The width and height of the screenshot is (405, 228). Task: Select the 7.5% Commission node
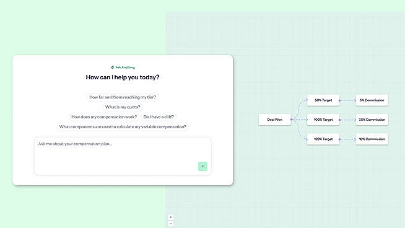point(372,120)
